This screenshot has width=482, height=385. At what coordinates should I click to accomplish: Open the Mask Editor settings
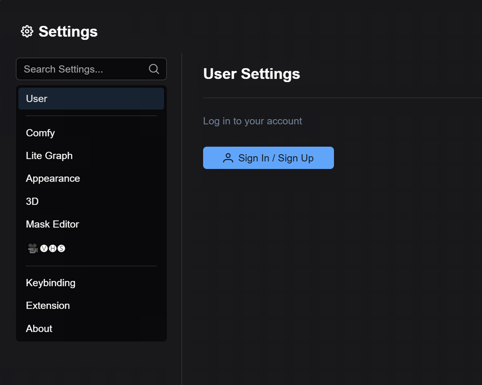coord(92,224)
